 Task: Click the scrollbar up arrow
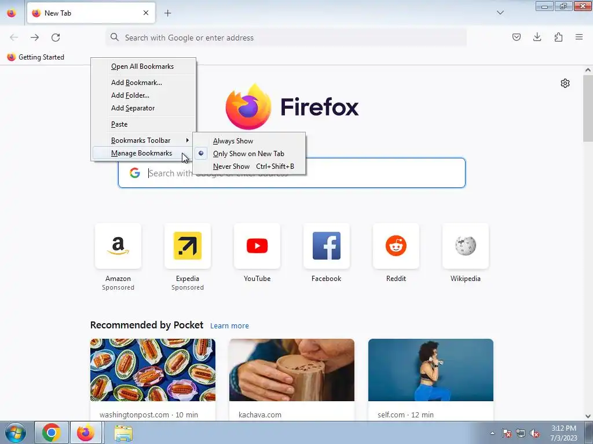point(588,70)
